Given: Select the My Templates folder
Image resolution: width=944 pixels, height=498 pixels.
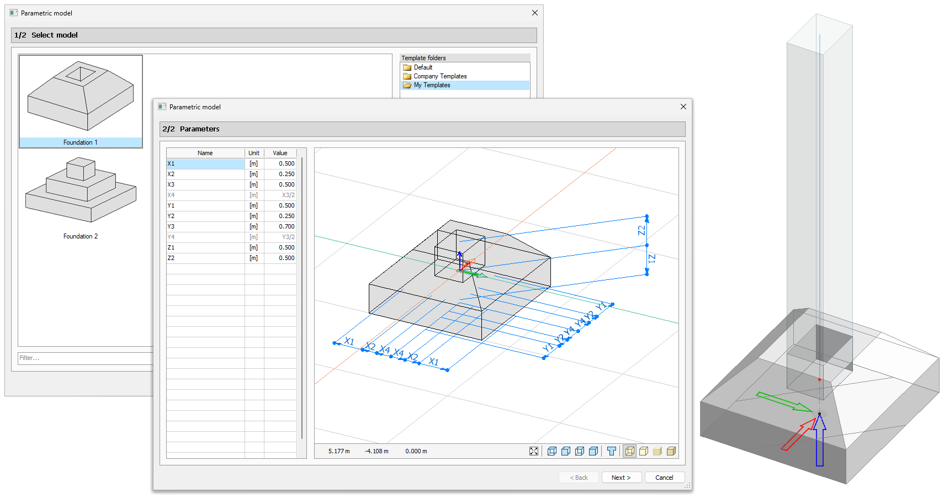Looking at the screenshot, I should coord(432,85).
